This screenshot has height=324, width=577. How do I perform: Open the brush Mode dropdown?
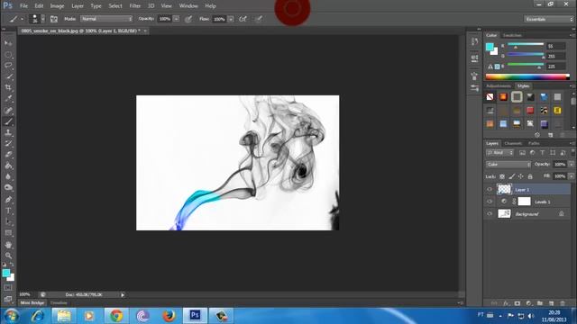(106, 19)
